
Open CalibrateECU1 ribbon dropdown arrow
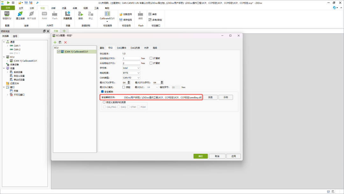107,21
